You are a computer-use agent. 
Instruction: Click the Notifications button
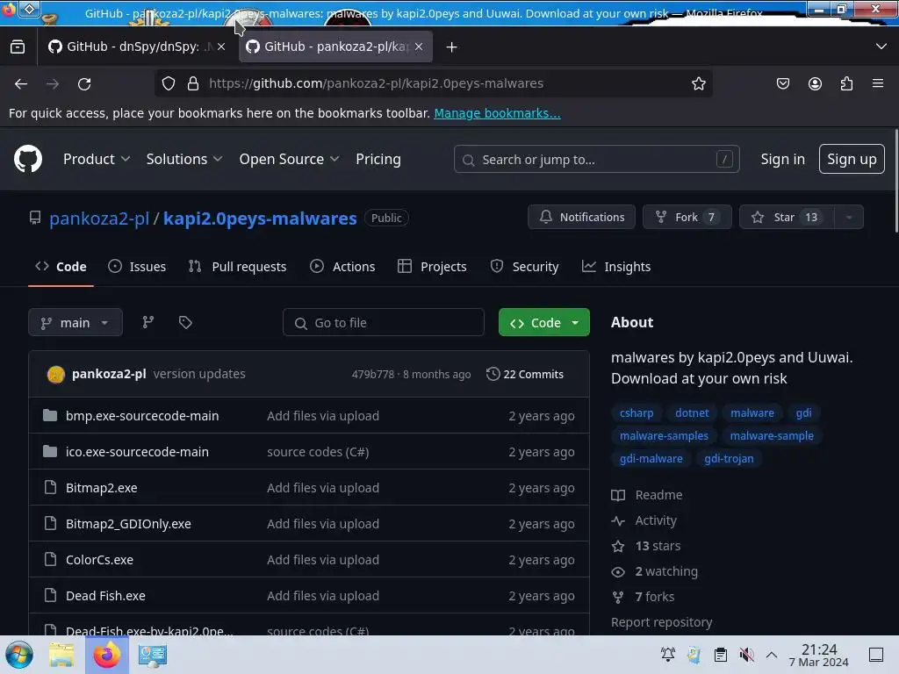coord(581,218)
